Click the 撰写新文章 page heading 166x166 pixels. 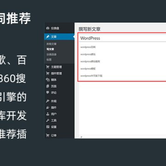click(89, 29)
